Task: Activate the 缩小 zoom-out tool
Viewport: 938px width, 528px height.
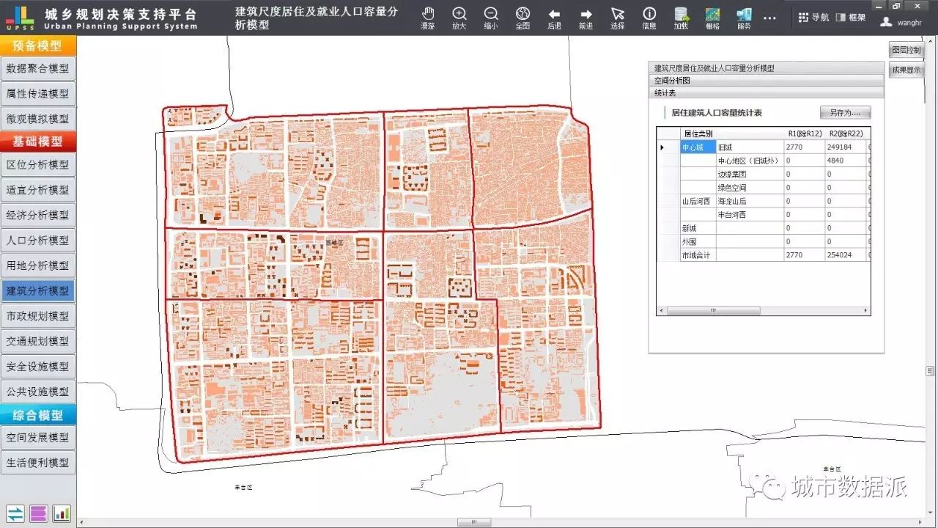Action: 491,18
